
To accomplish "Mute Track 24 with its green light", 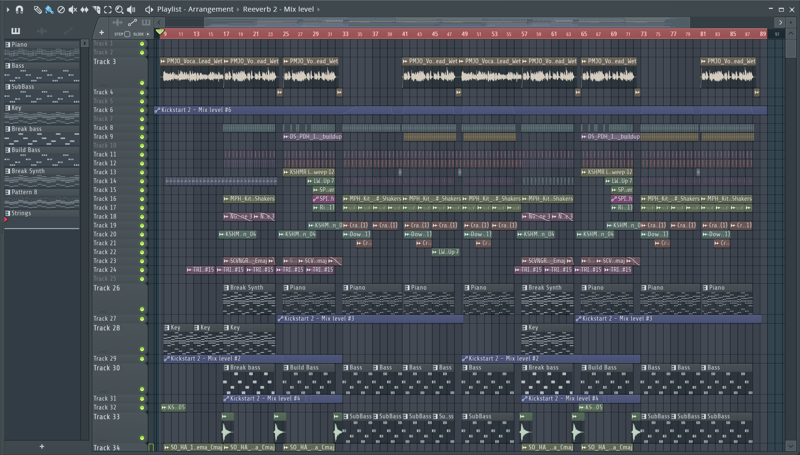I will pos(142,270).
